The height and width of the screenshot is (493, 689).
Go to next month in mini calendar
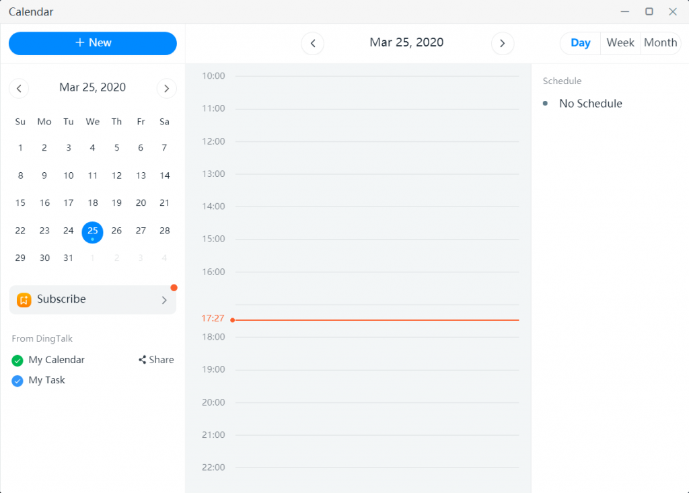click(x=166, y=88)
